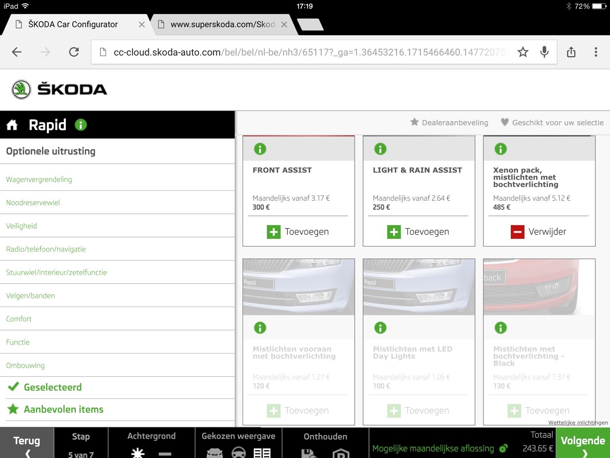Show info for Mistlichten met bochtverlichting Black
Viewport: 610px width, 458px height.
(501, 328)
